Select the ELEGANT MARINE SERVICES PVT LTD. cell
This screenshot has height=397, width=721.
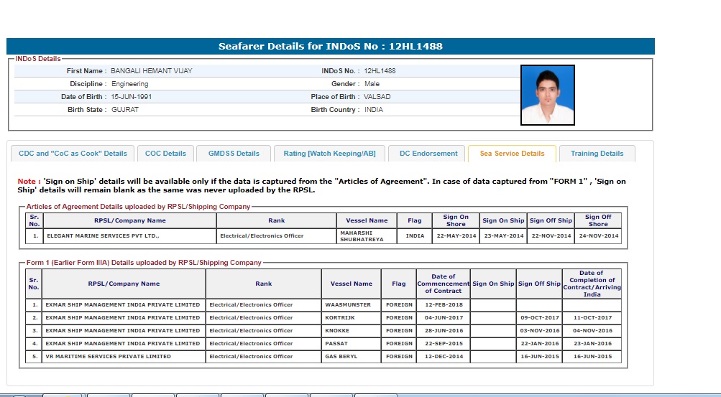click(x=103, y=235)
